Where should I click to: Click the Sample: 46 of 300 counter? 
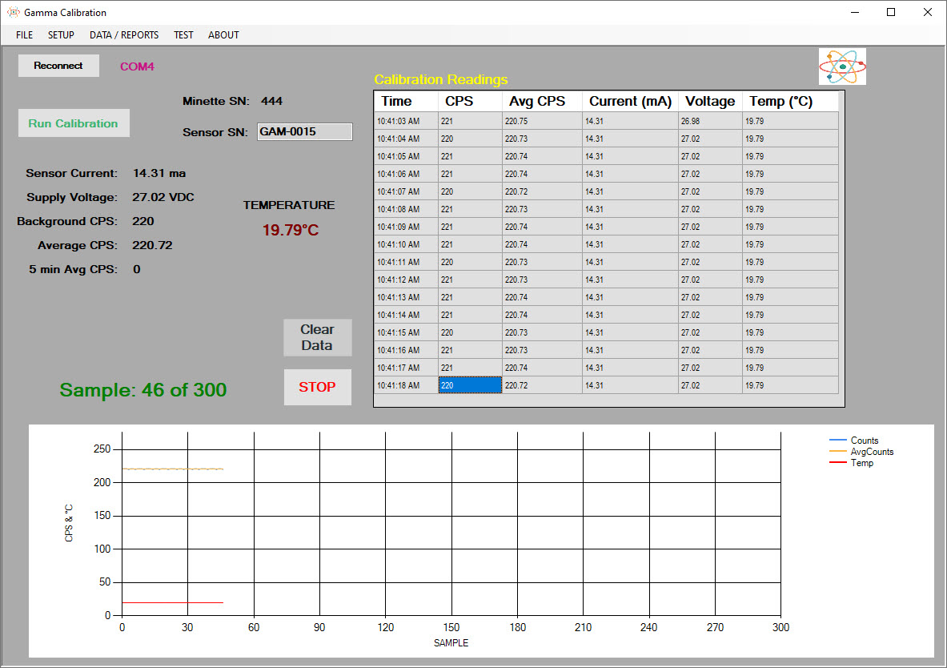[x=143, y=390]
